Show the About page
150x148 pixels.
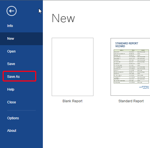[12, 131]
